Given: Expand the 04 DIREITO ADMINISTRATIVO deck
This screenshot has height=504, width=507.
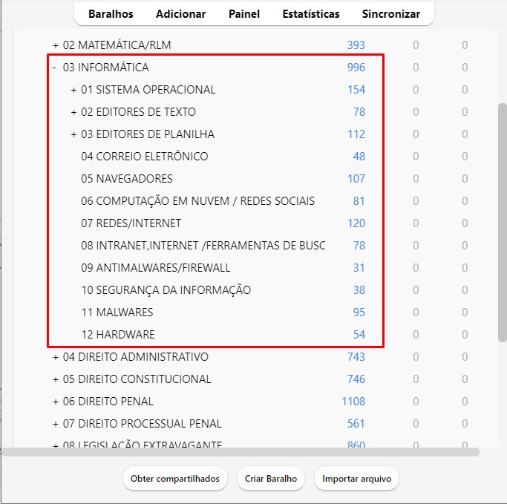Looking at the screenshot, I should pos(56,357).
